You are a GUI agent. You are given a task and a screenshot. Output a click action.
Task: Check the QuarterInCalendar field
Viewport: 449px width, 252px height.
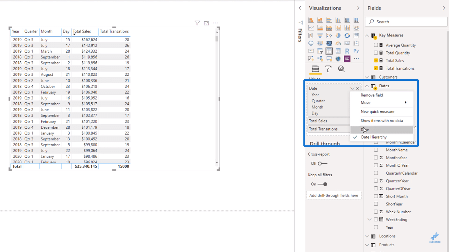click(x=376, y=173)
